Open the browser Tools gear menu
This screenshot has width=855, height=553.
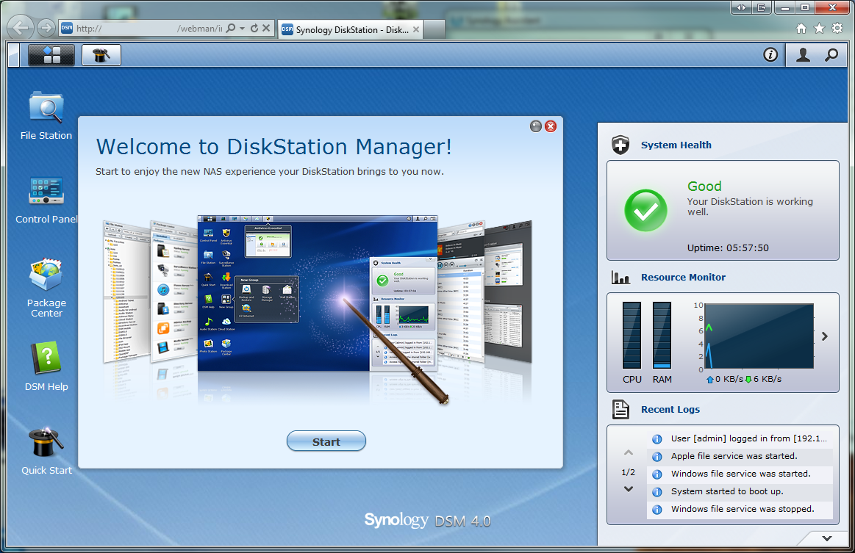[x=837, y=29]
